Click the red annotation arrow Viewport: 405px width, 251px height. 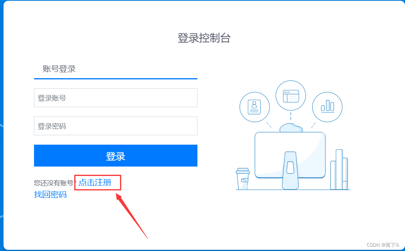tap(132, 216)
